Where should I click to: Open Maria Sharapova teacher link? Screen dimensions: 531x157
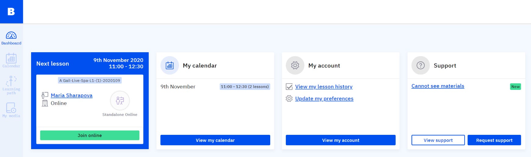click(72, 95)
